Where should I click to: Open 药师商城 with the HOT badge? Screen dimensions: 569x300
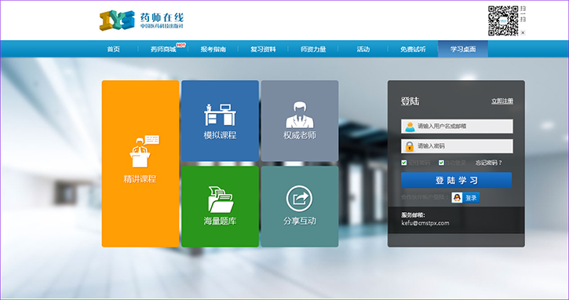pos(163,49)
